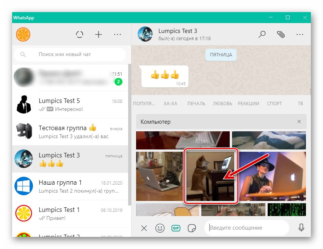Close the GIF panel with the X icon
Screen dimensions: 323x249
pyautogui.click(x=144, y=228)
